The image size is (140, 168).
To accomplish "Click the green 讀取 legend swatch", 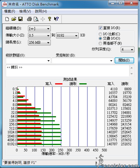I will [x=83, y=84].
